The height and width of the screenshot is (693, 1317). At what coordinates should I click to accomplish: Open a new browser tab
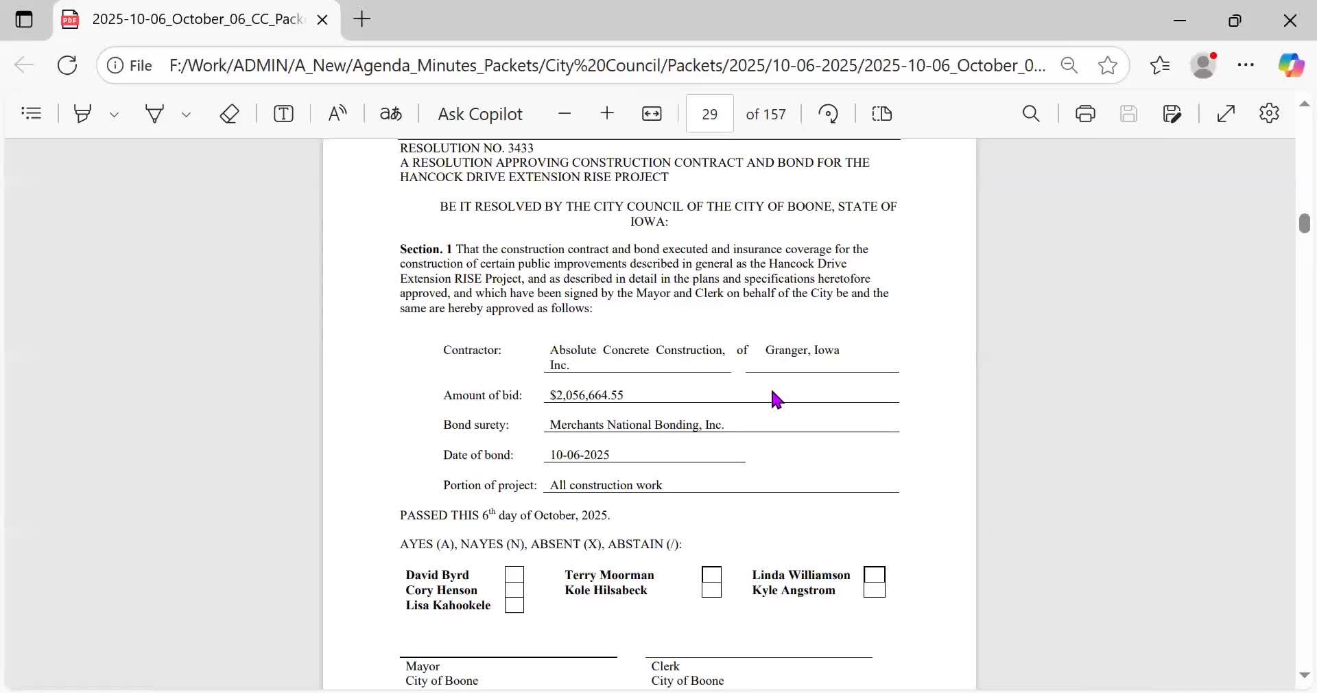coord(362,19)
